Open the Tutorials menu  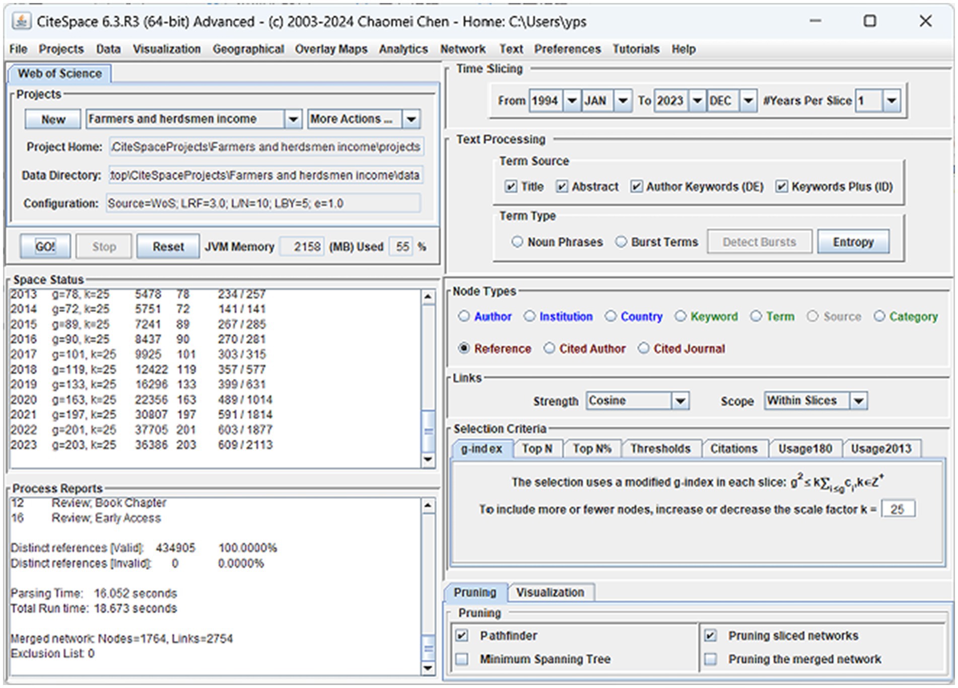tap(636, 49)
